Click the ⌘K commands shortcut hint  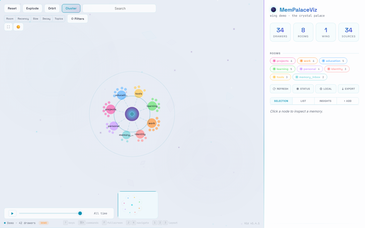tap(88, 223)
